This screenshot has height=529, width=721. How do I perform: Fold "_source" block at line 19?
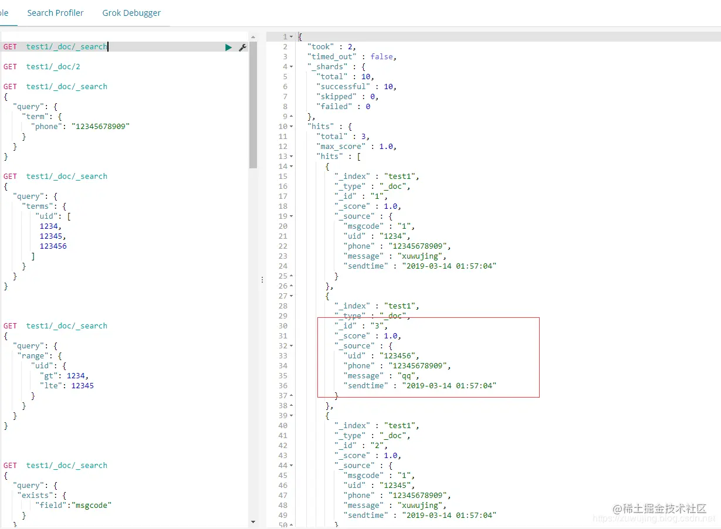tap(292, 216)
